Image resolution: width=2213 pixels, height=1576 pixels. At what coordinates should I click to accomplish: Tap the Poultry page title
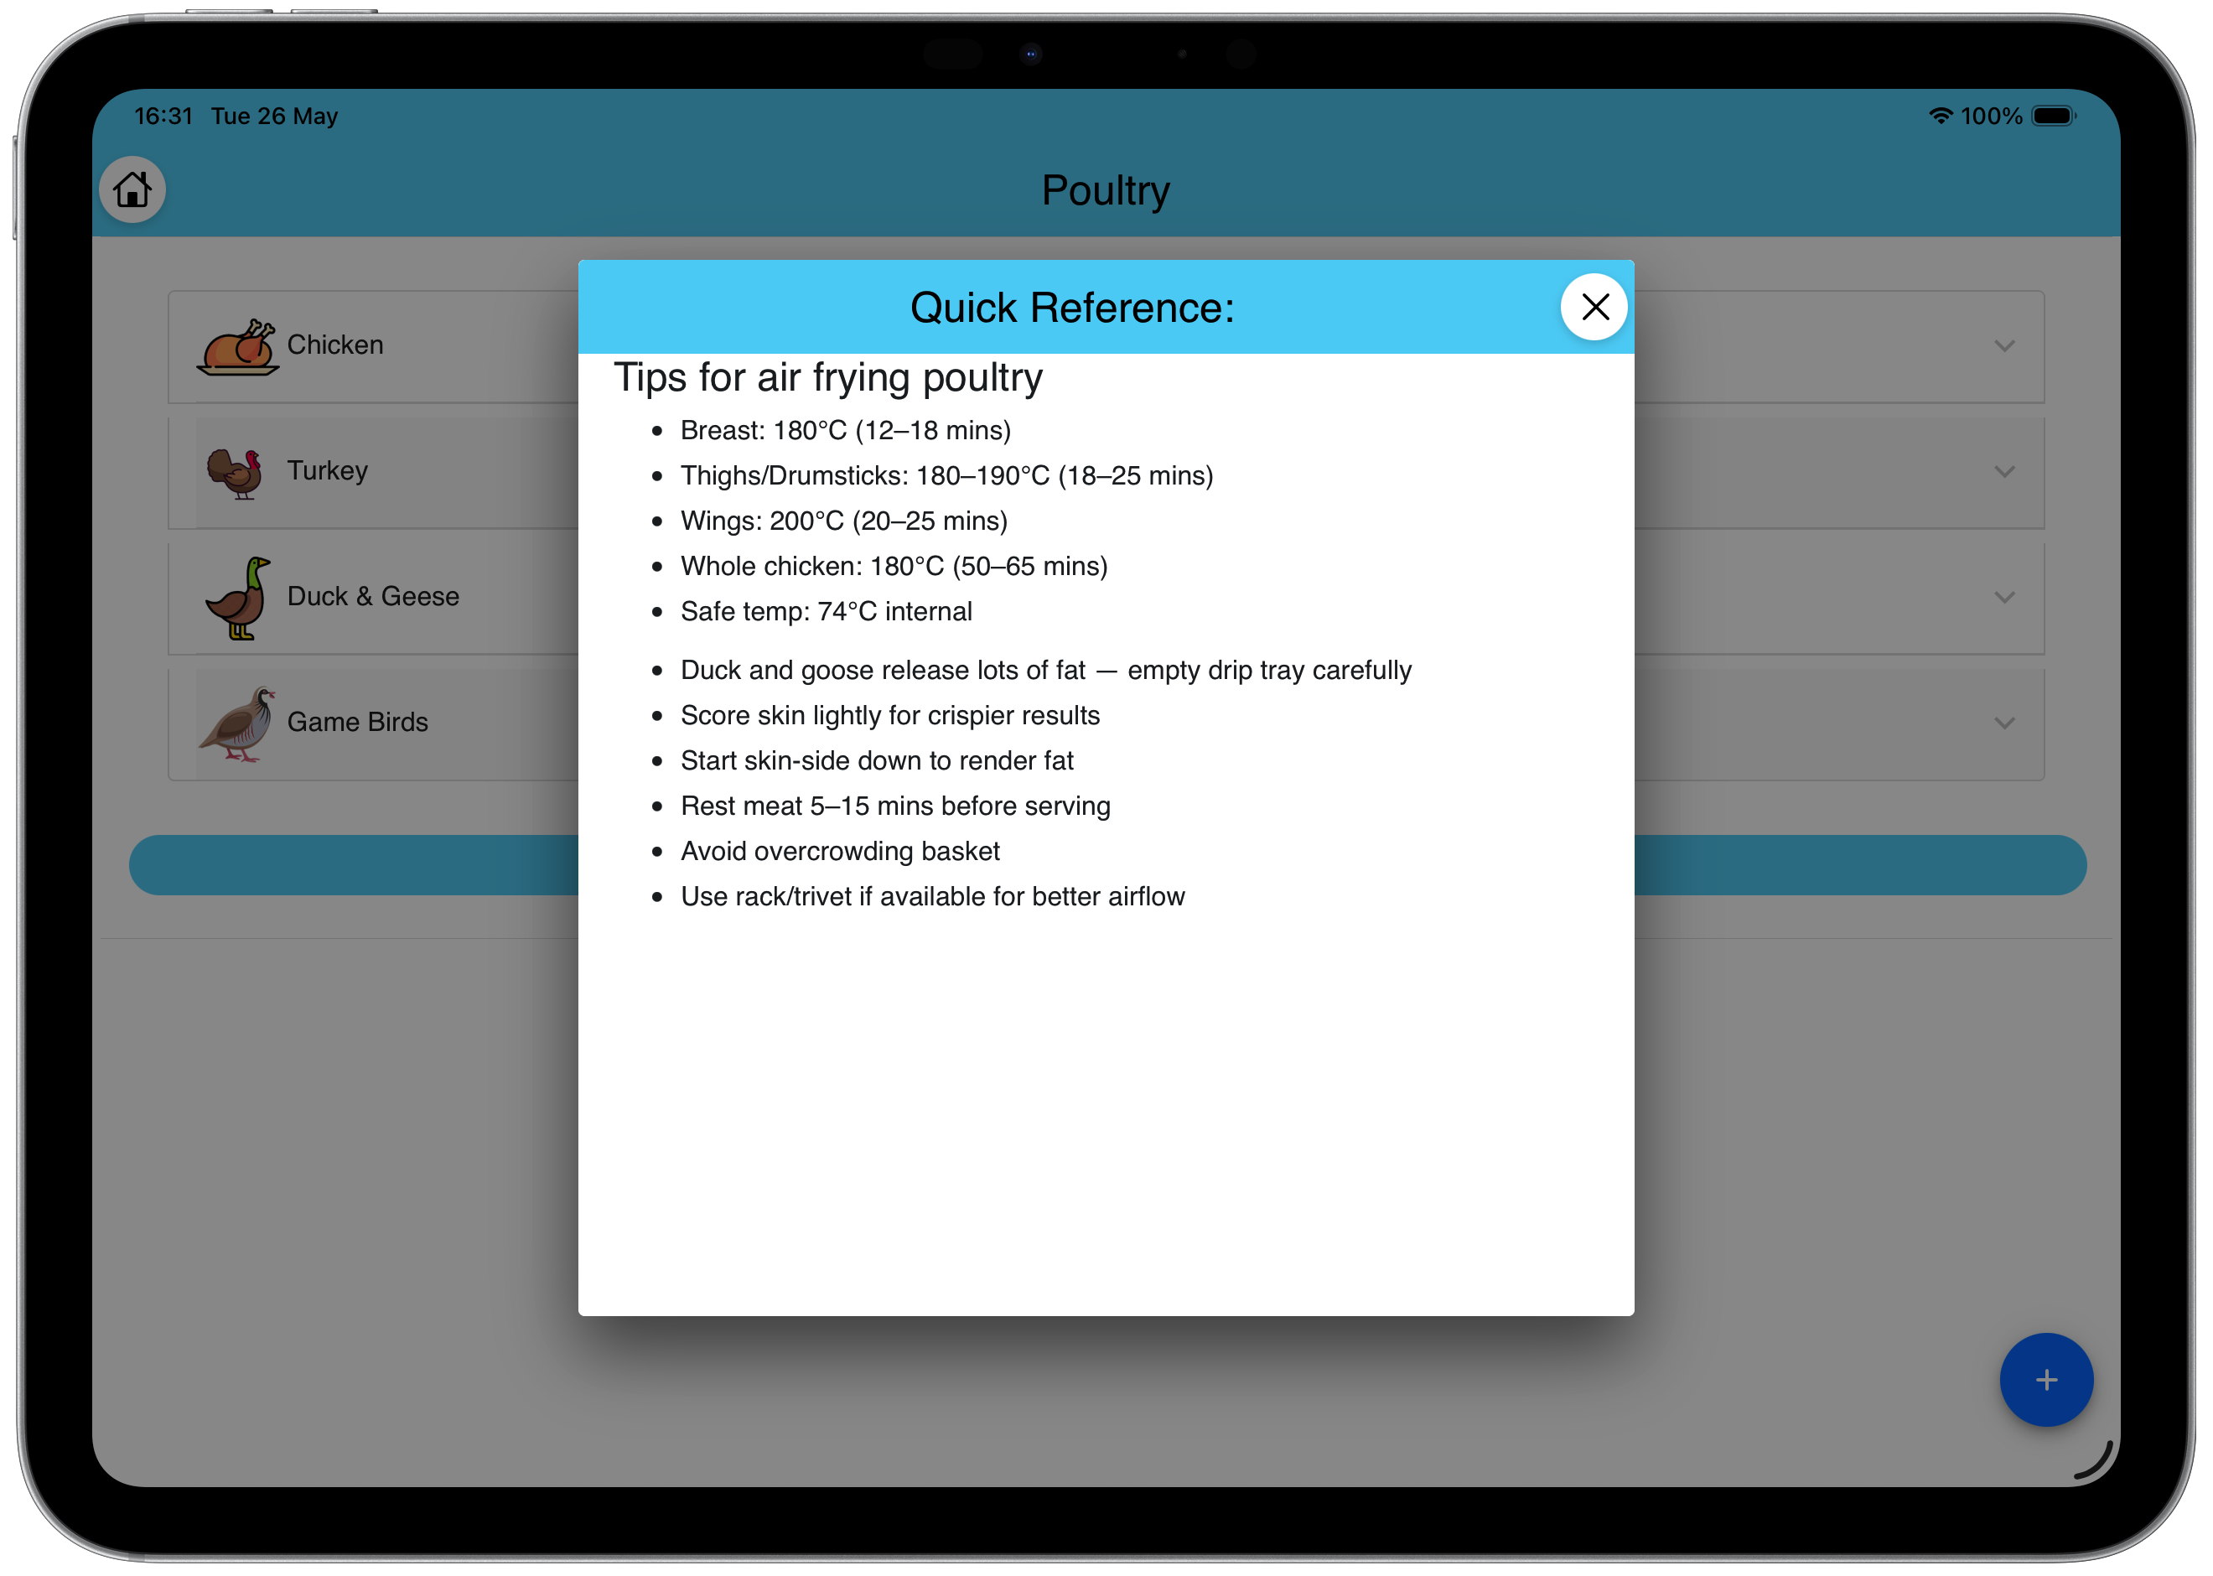1106,190
